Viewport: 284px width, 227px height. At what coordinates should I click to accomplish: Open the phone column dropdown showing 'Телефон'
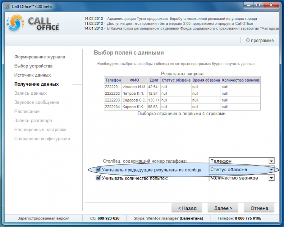(242, 161)
